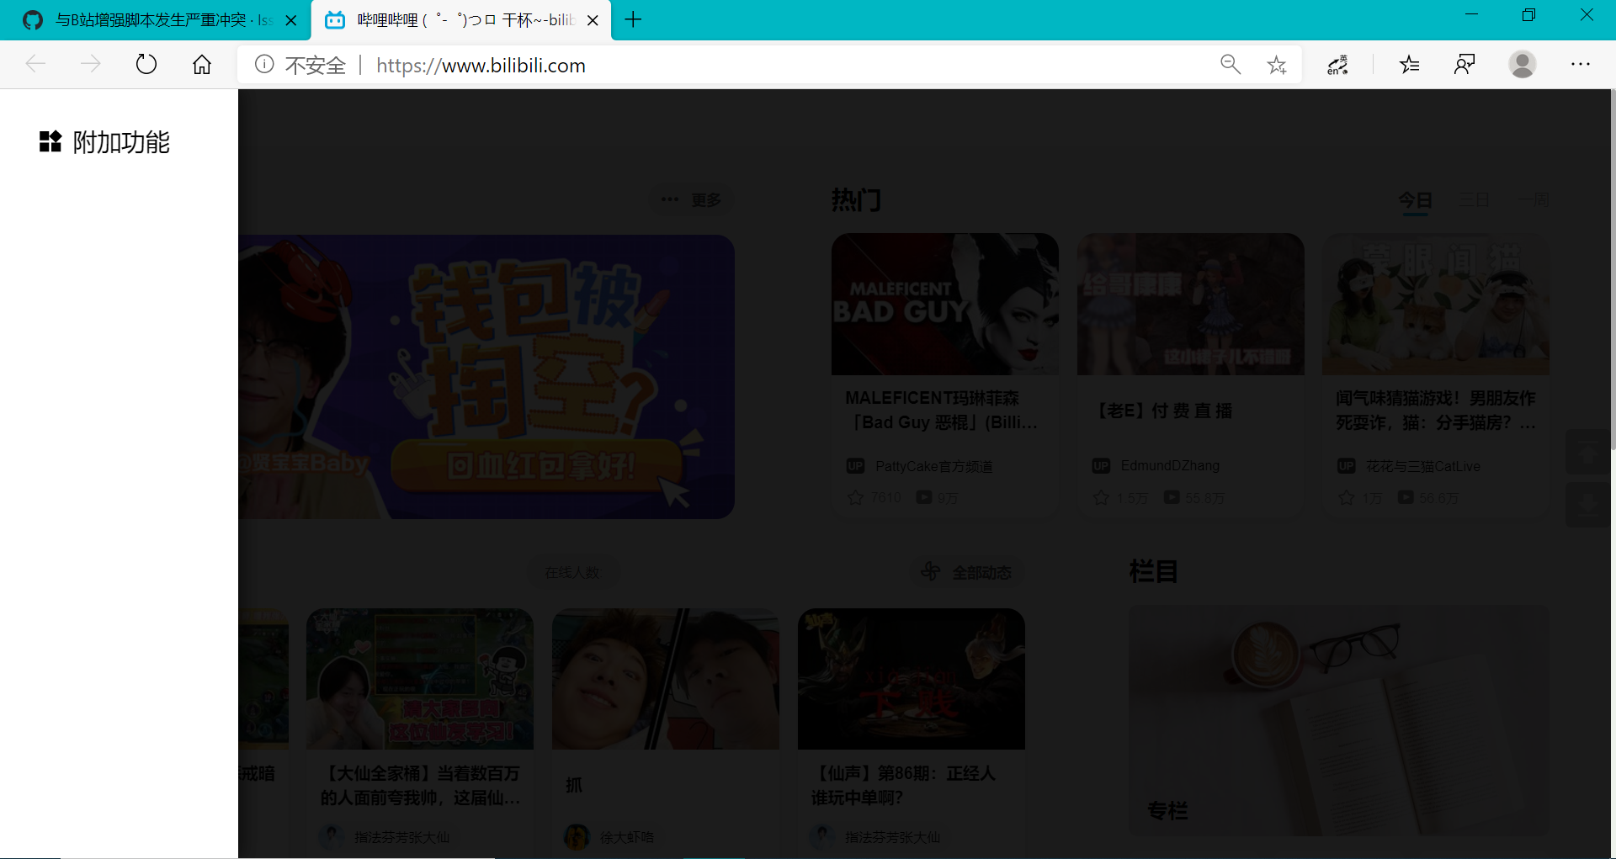Open the Favorites list icon
This screenshot has width=1616, height=859.
coord(1410,64)
